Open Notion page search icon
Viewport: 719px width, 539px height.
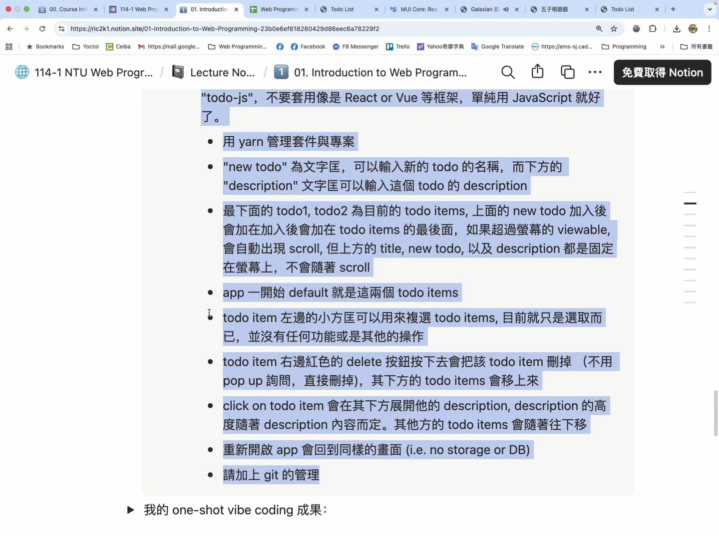click(508, 72)
